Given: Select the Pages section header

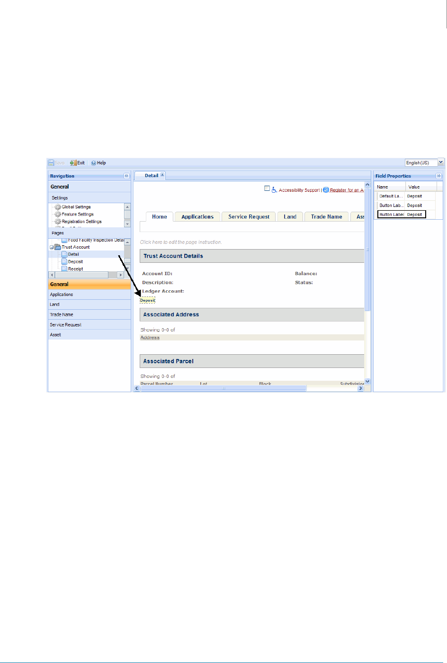Looking at the screenshot, I should (89, 233).
